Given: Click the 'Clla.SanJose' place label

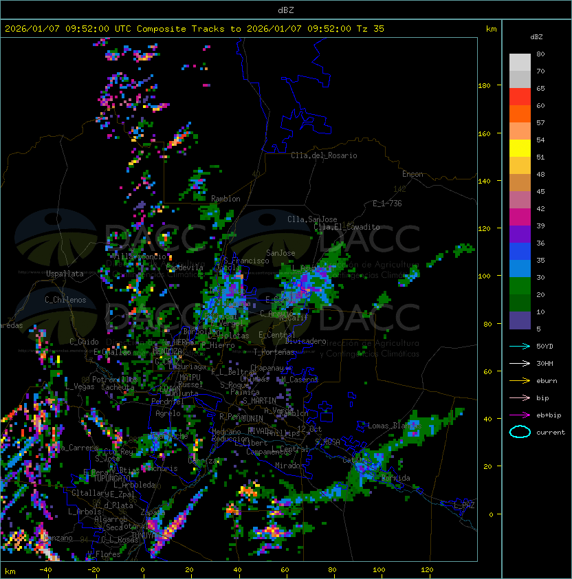Looking at the screenshot, I should [312, 219].
